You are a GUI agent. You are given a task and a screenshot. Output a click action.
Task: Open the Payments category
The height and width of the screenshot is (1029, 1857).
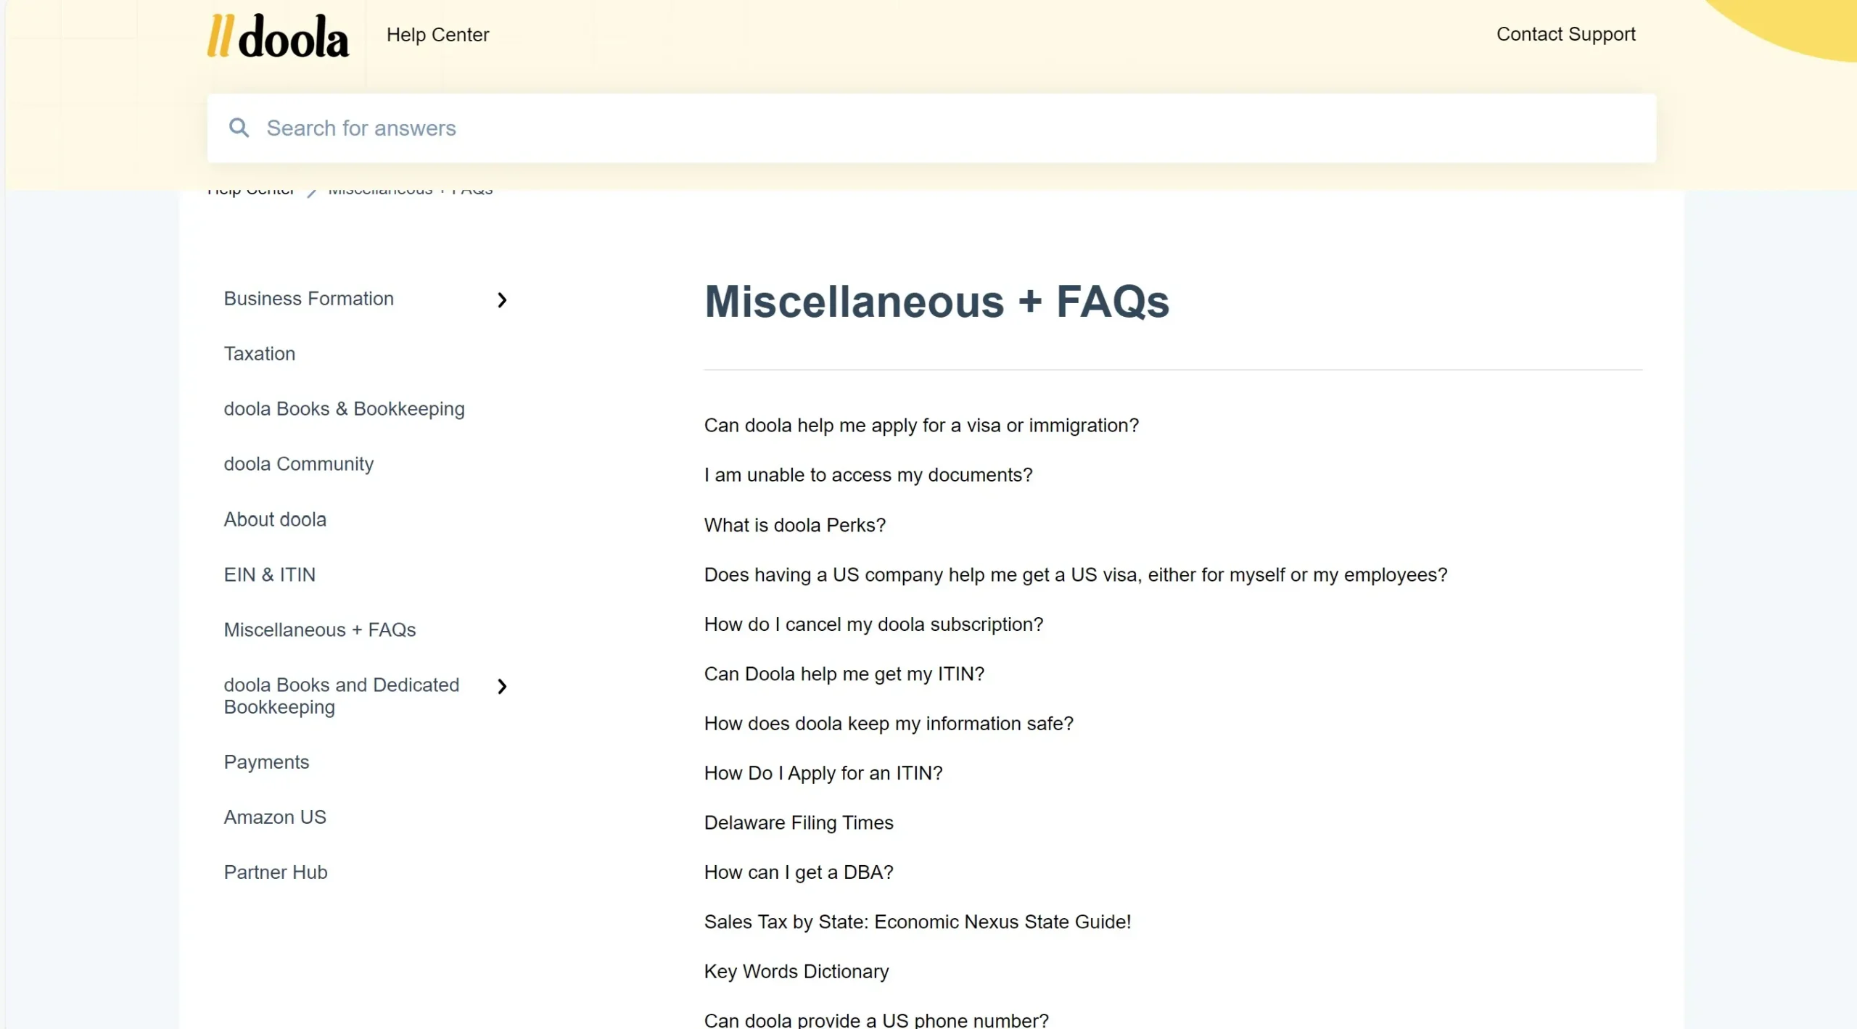pos(266,761)
